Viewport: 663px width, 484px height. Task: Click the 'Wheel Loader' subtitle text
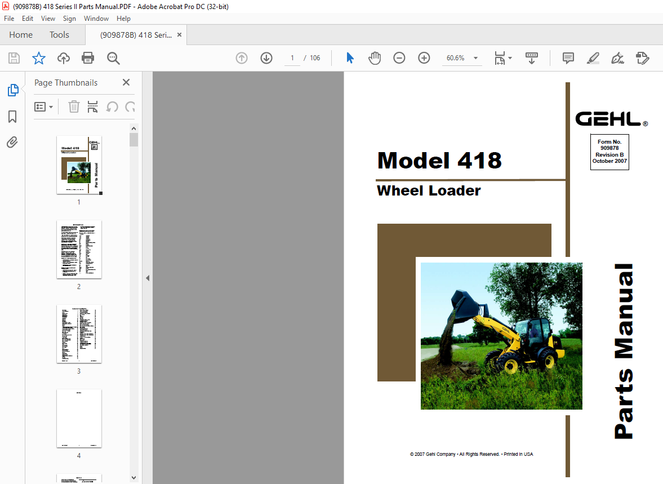click(x=429, y=190)
